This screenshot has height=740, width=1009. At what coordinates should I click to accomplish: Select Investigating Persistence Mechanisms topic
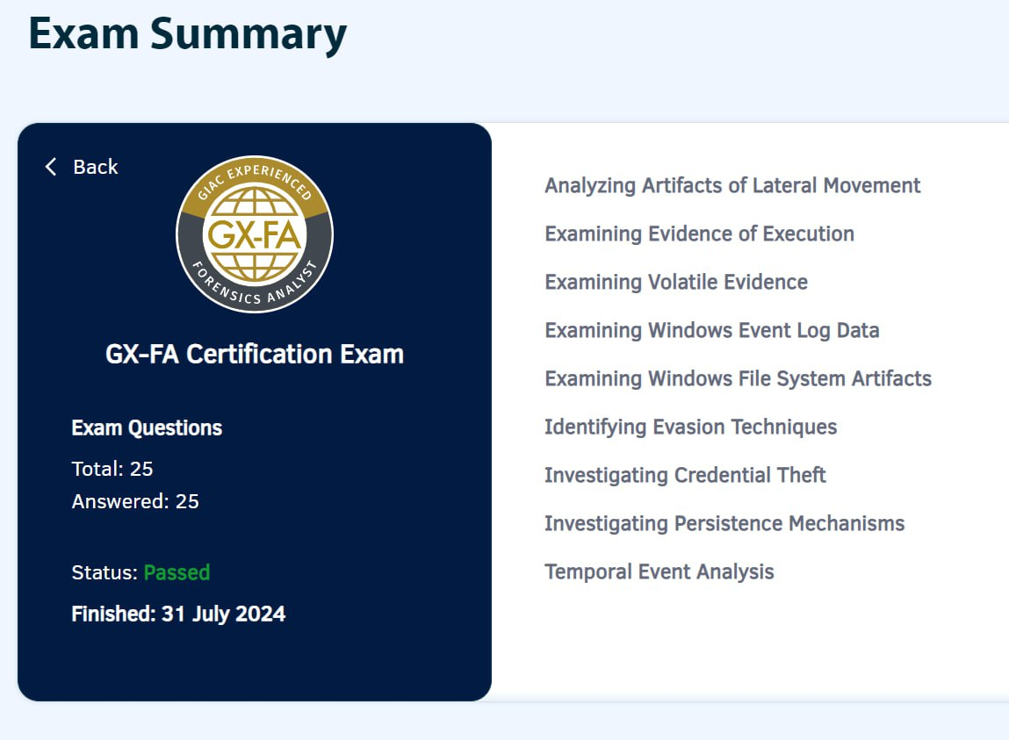[x=724, y=523]
